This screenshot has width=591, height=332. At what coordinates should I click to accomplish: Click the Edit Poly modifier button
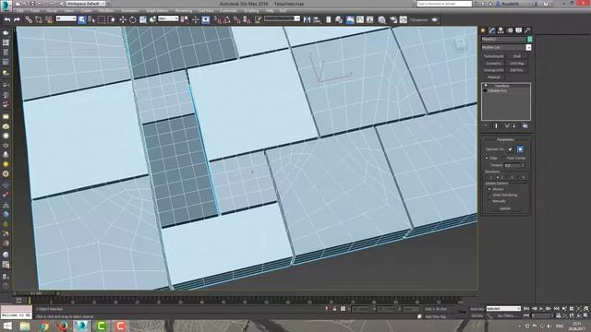pyautogui.click(x=517, y=70)
